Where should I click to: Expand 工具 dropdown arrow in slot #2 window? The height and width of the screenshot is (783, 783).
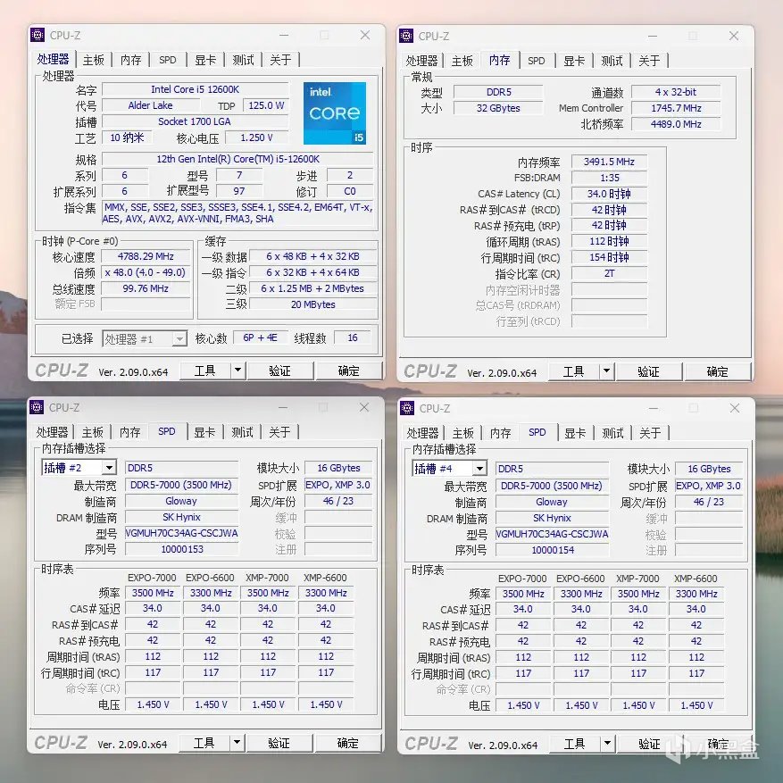click(x=237, y=743)
